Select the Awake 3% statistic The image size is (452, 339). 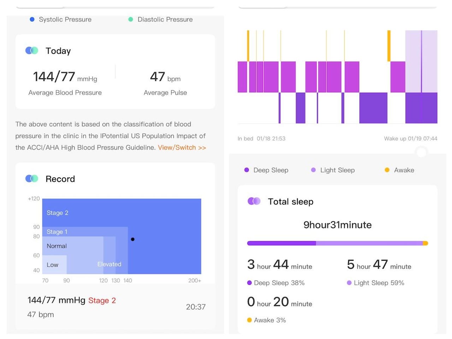coord(270,320)
